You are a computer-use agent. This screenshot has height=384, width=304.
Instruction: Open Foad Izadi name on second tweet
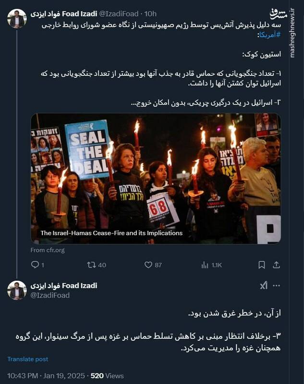click(64, 286)
